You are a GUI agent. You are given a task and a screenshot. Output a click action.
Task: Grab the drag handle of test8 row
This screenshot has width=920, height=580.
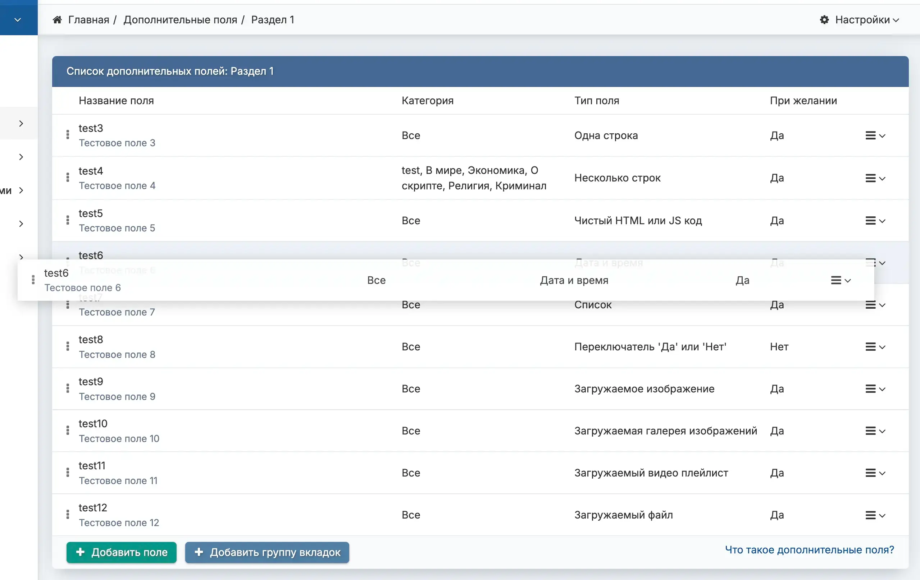(68, 346)
